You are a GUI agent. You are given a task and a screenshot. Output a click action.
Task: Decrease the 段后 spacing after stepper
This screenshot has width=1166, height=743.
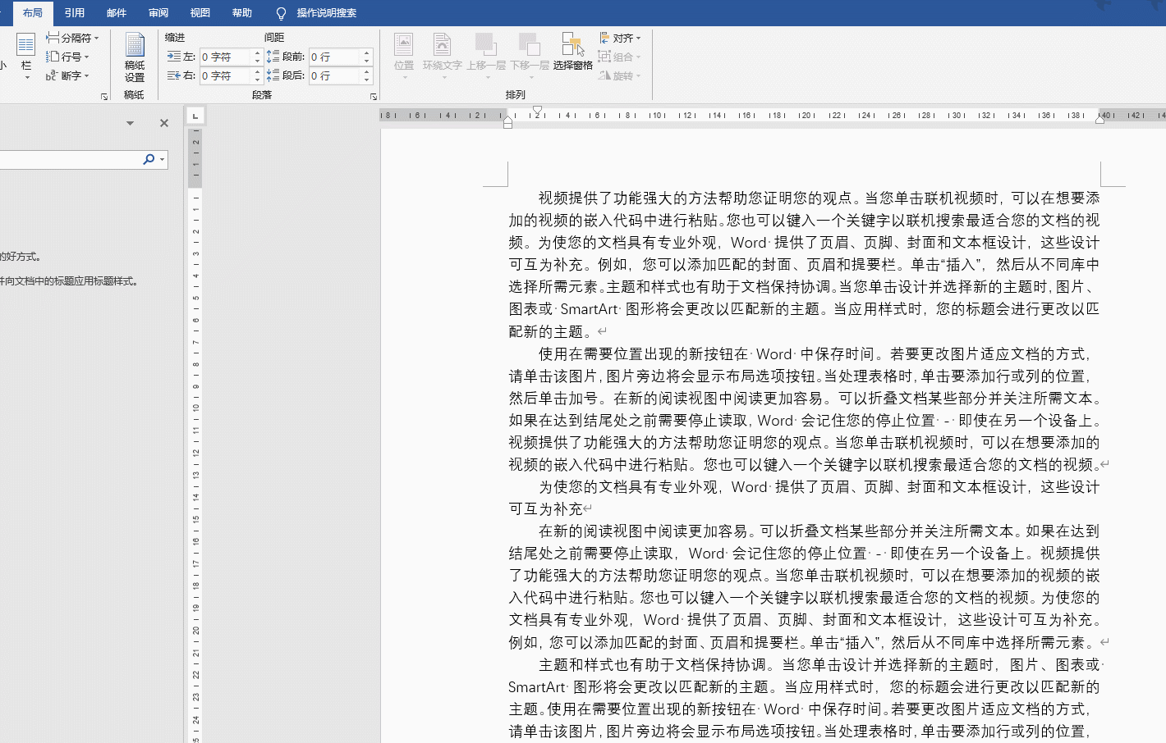pyautogui.click(x=367, y=80)
